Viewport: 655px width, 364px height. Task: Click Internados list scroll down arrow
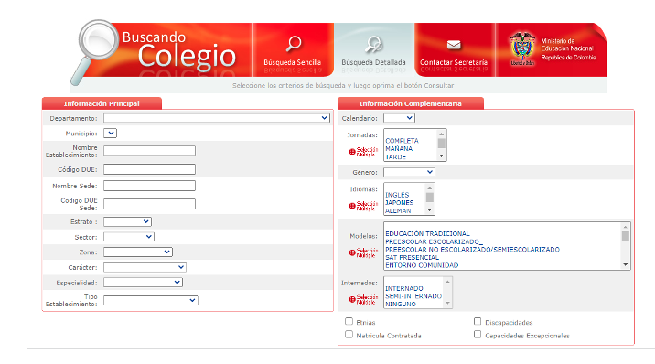tap(447, 304)
